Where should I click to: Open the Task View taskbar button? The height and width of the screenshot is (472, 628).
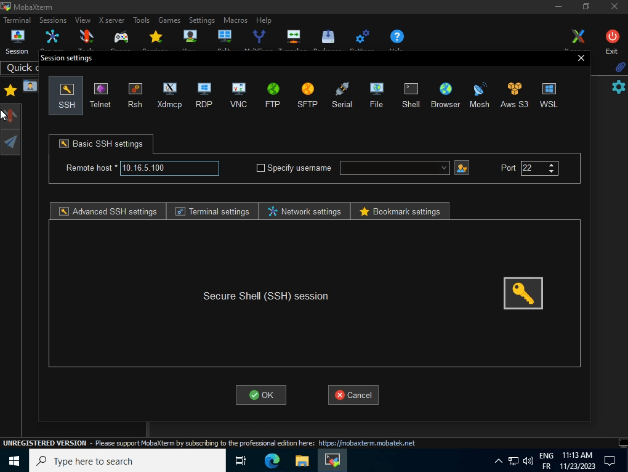pyautogui.click(x=241, y=461)
